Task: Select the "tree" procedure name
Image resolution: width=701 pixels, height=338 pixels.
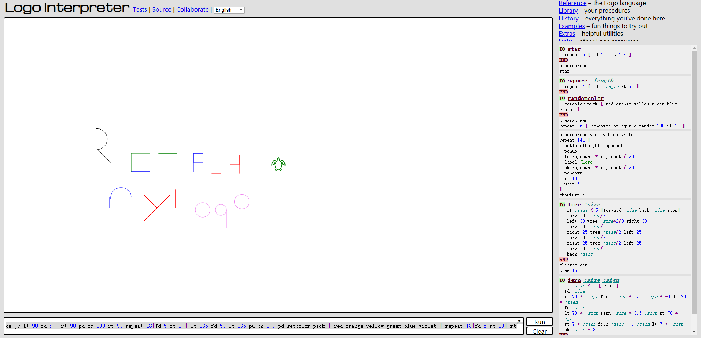Action: tap(574, 205)
